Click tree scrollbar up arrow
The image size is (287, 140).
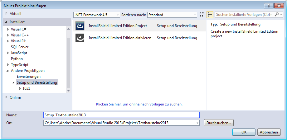[68, 29]
